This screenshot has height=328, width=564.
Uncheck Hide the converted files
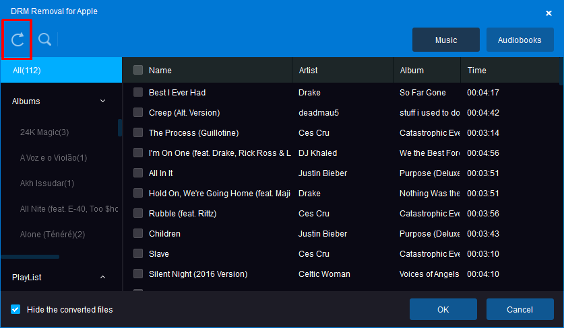pos(15,309)
